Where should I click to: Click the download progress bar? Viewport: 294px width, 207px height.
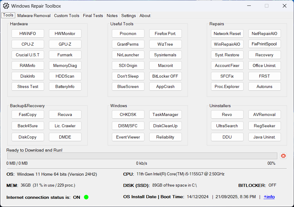(142, 156)
